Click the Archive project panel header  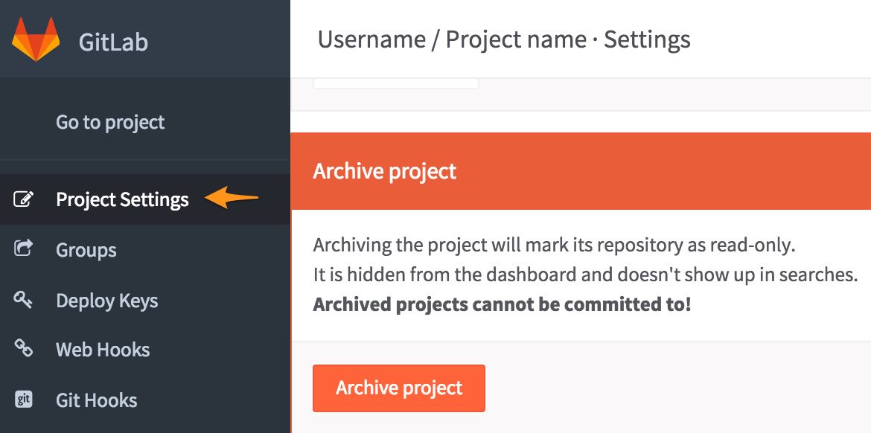point(581,171)
